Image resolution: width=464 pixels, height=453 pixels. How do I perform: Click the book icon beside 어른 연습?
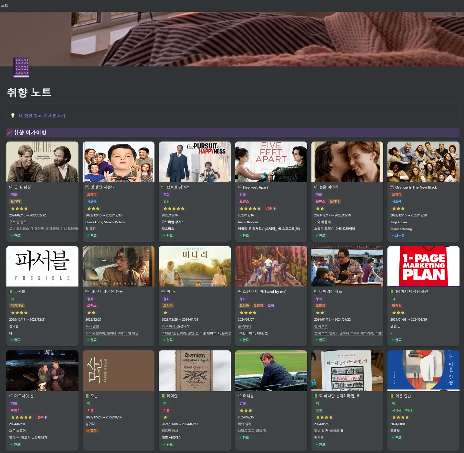[392, 396]
